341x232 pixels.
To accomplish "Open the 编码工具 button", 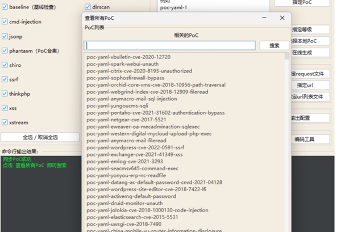I will [310, 140].
